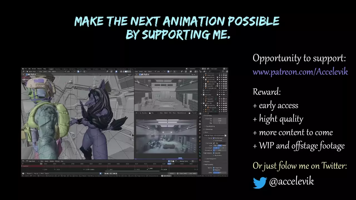Pause the timeline playback

pos(111,173)
